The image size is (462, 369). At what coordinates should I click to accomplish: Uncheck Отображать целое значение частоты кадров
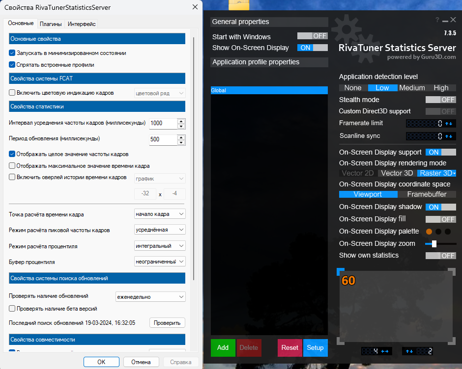[x=12, y=154]
